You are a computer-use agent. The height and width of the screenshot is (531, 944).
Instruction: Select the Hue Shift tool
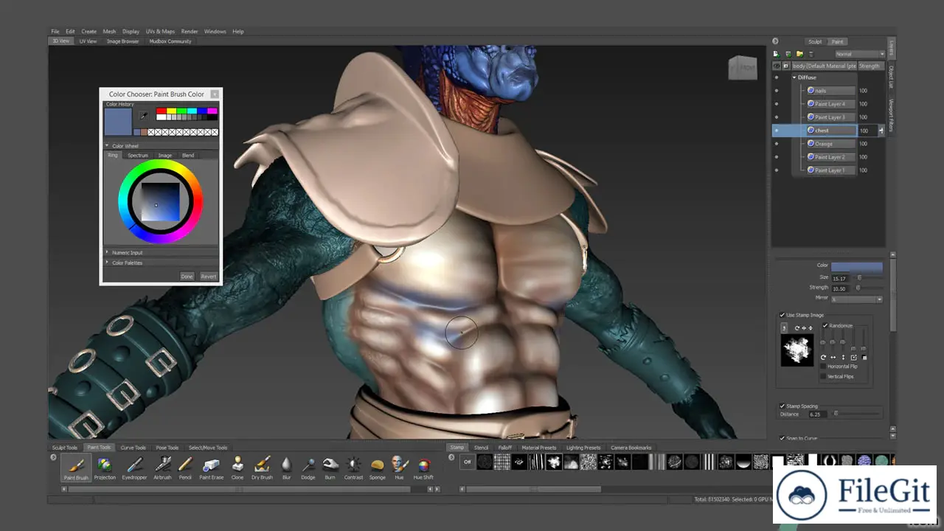click(x=423, y=468)
